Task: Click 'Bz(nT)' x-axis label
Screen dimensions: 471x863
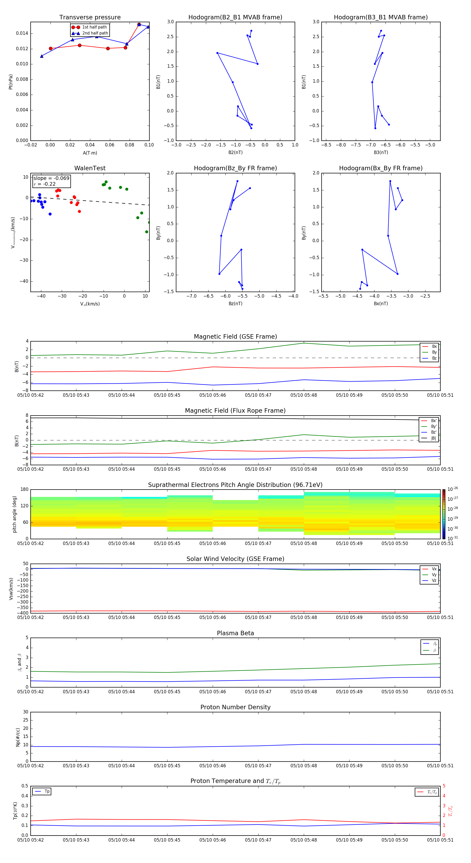Action: 235,304
